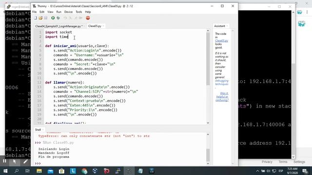Click the Open file folder icon
312x175 pixels.
[40, 18]
